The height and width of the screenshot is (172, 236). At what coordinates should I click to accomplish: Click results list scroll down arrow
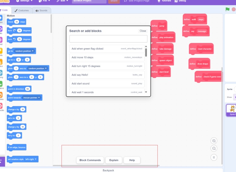pos(146,92)
